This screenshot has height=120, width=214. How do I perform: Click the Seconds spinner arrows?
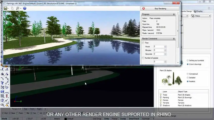point(165,54)
